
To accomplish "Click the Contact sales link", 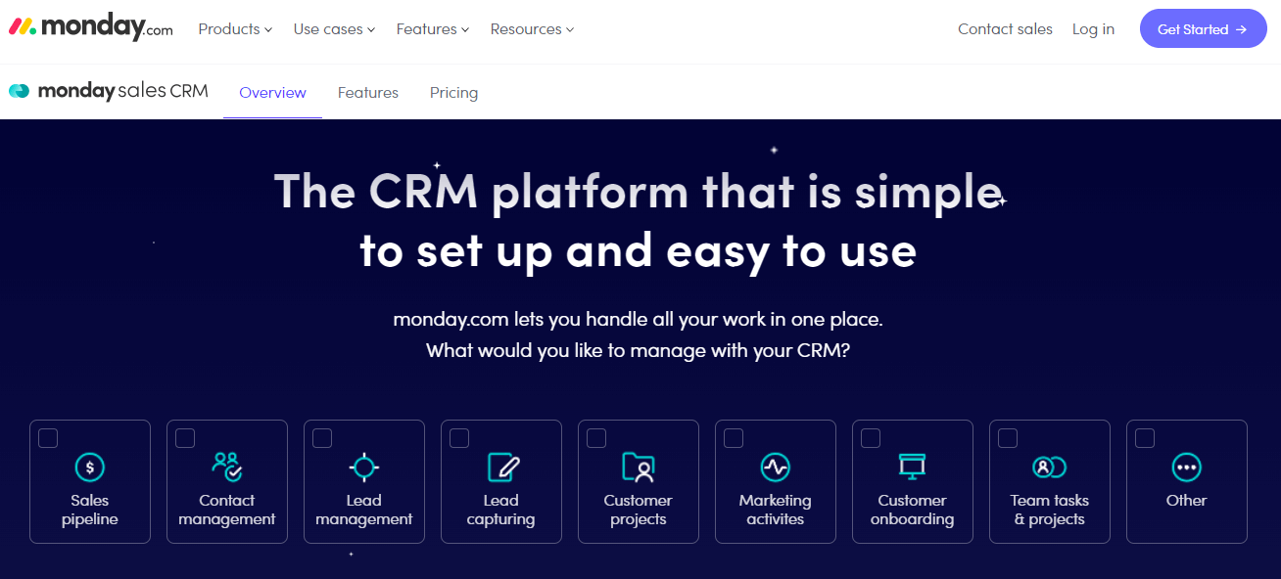I will tap(1005, 29).
